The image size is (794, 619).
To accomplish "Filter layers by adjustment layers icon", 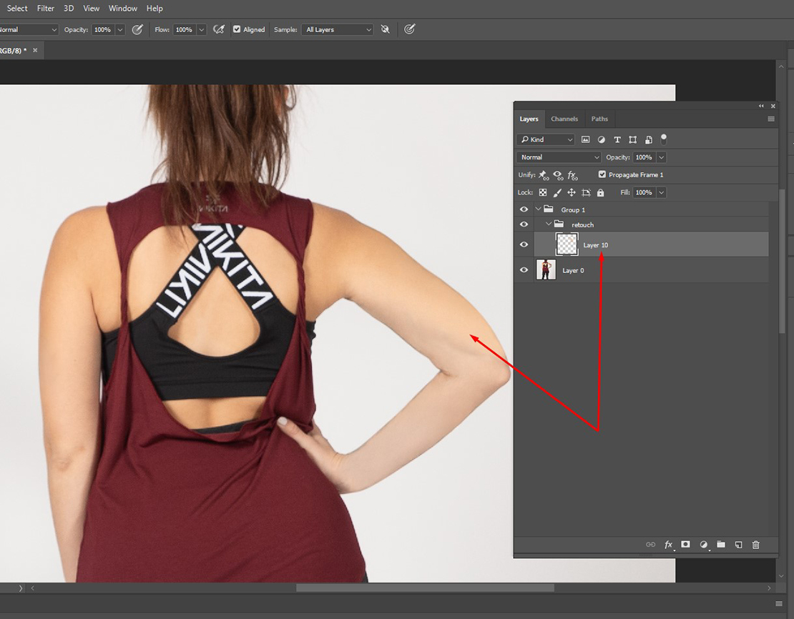I will [601, 139].
